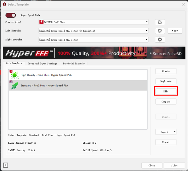Open Import dropdown button
This screenshot has width=188, height=171.
[x=166, y=132]
